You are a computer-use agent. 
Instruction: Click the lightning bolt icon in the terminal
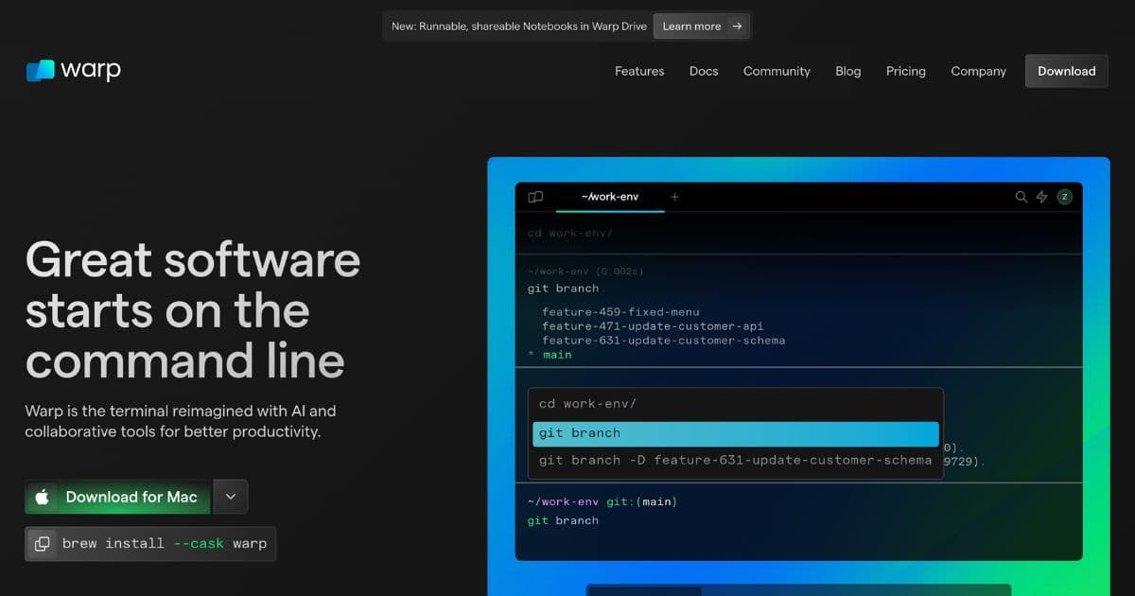[x=1042, y=197]
